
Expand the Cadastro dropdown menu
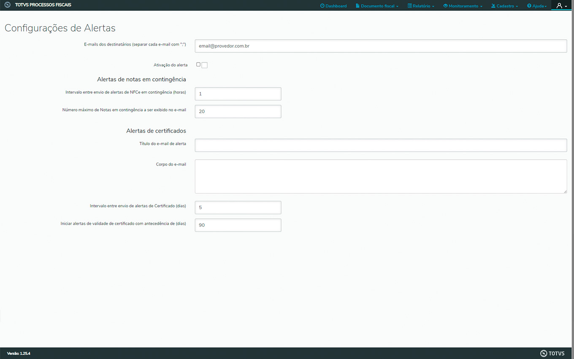click(504, 6)
